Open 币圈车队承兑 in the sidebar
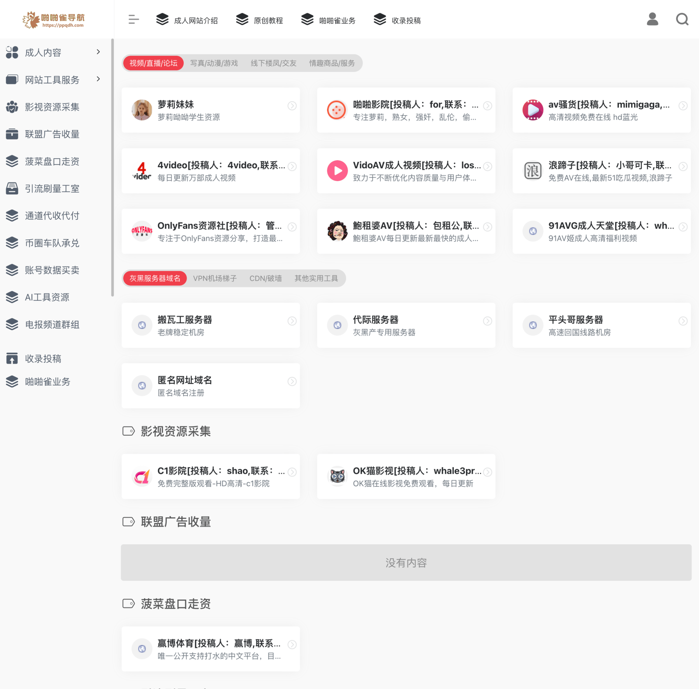Image resolution: width=699 pixels, height=689 pixels. (52, 243)
